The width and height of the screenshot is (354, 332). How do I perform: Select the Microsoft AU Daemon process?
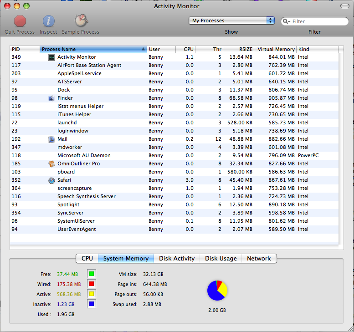click(174, 155)
